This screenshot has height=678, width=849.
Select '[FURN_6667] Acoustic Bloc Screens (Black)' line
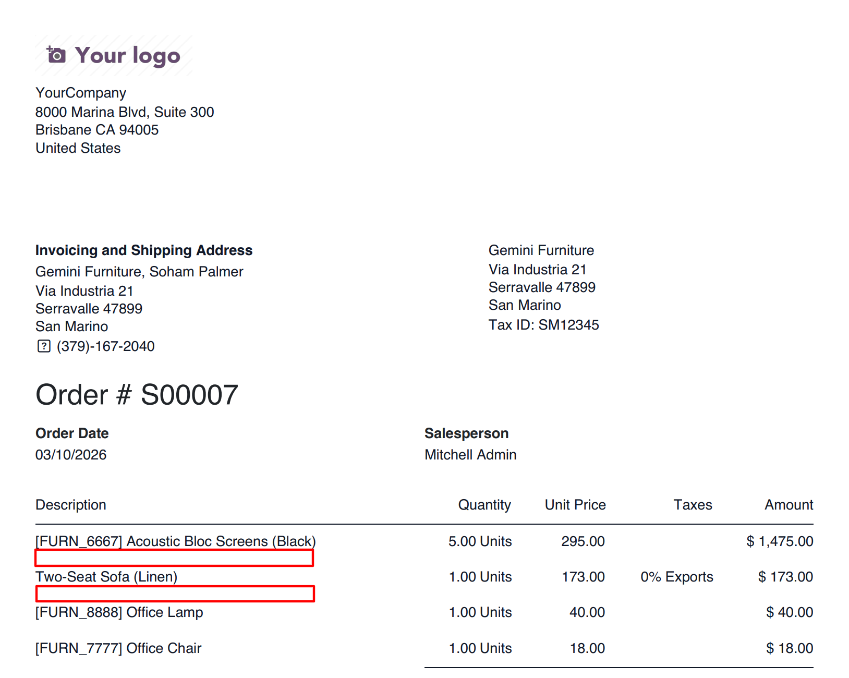176,541
